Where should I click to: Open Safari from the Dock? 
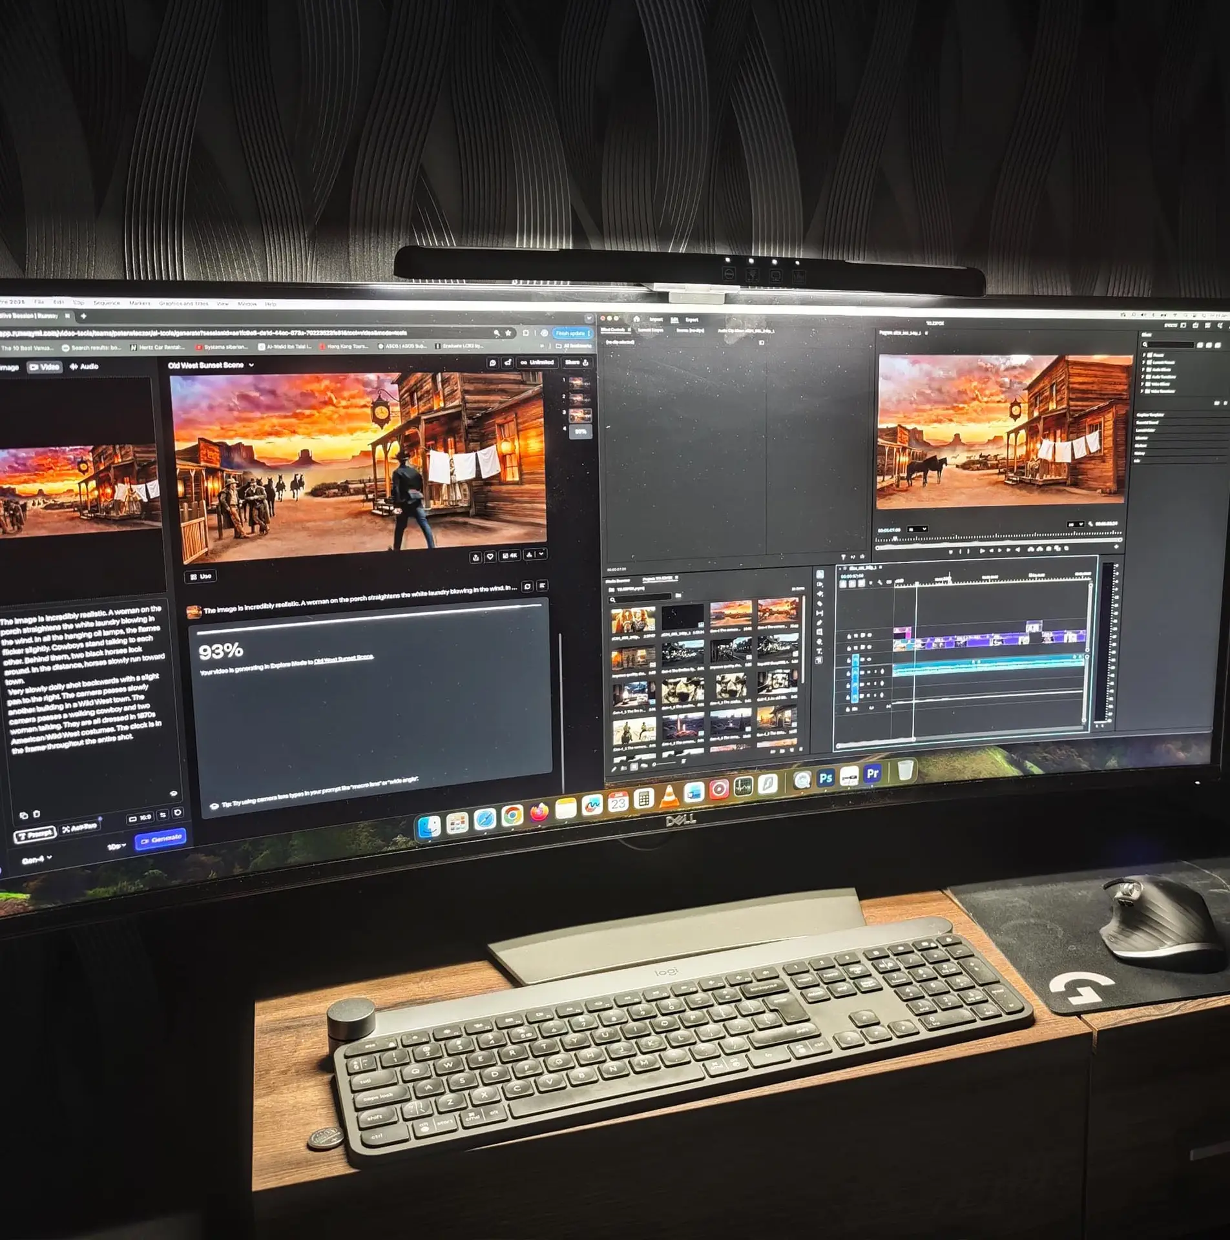(485, 819)
